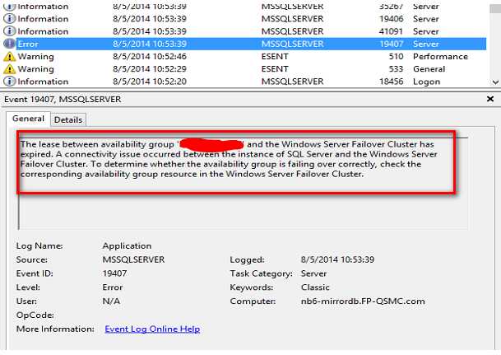Switch to the Details tab
The image size is (501, 355).
[68, 120]
